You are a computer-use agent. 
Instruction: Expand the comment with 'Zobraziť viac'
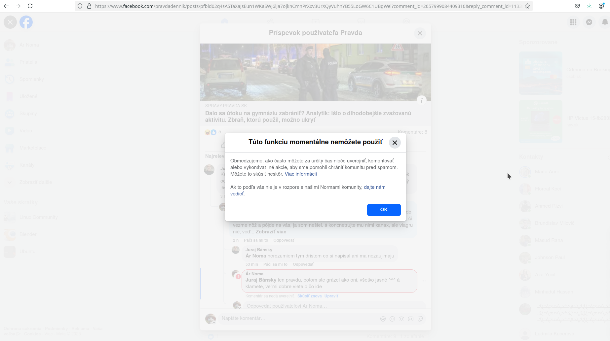click(x=271, y=232)
